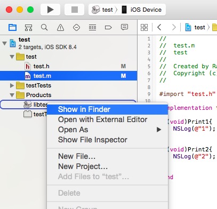Collapse the test group folder
Viewport: 217px width, 209px height.
point(12,57)
